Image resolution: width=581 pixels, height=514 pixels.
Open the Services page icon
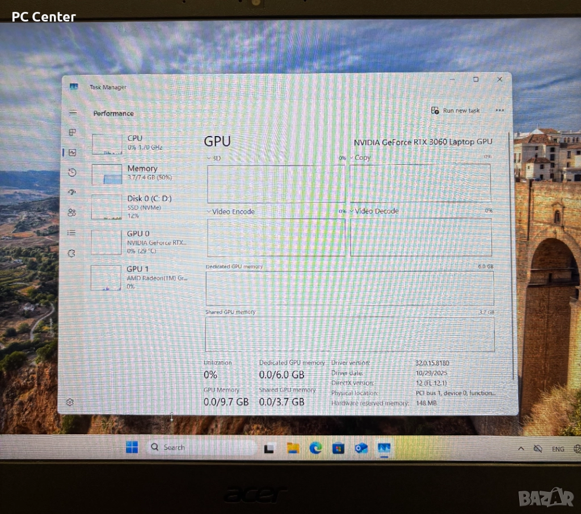(x=71, y=253)
